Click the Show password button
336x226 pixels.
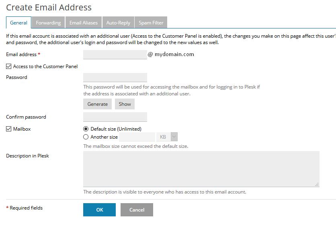point(125,104)
